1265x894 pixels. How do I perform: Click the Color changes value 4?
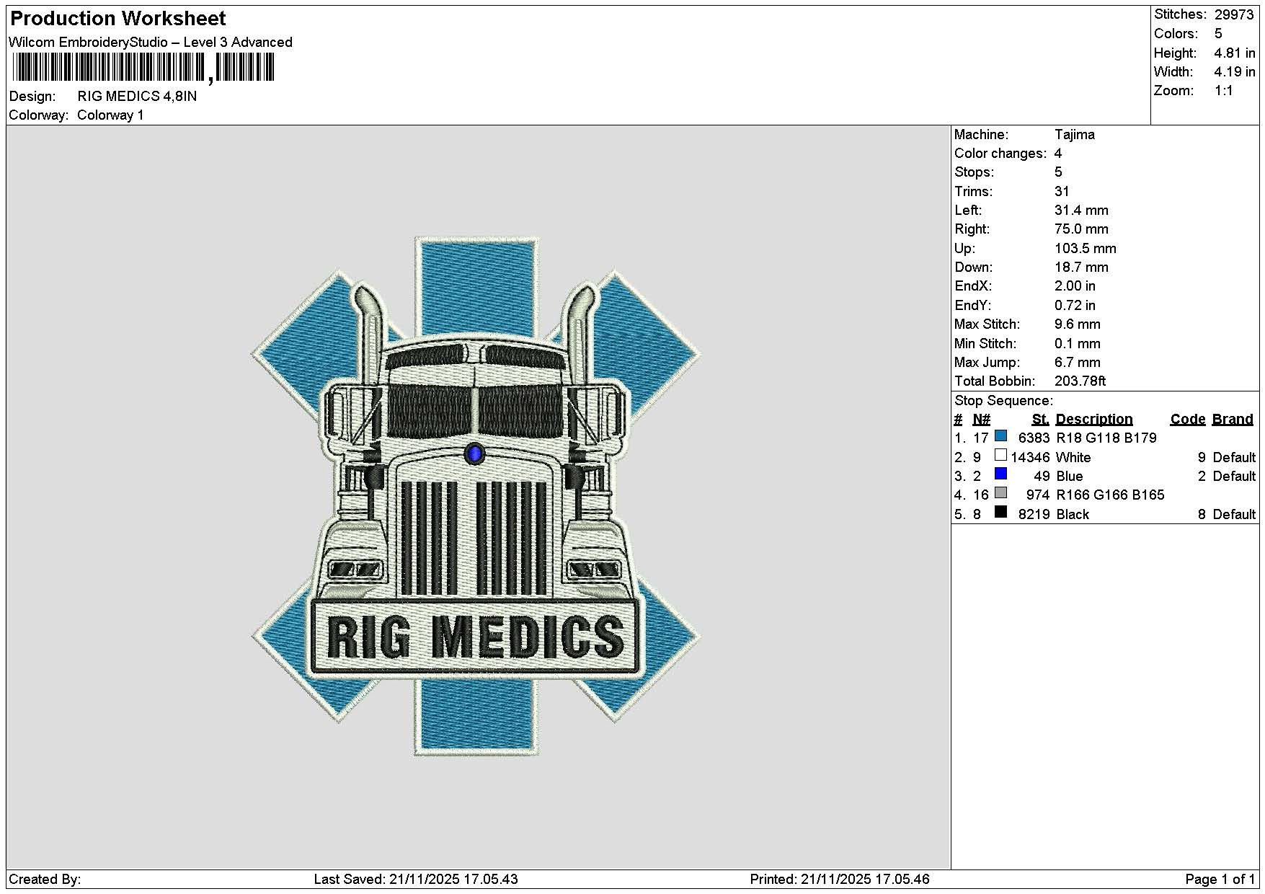pyautogui.click(x=1058, y=153)
